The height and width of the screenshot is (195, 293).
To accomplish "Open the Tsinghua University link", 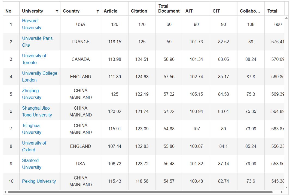I will click(32, 129).
